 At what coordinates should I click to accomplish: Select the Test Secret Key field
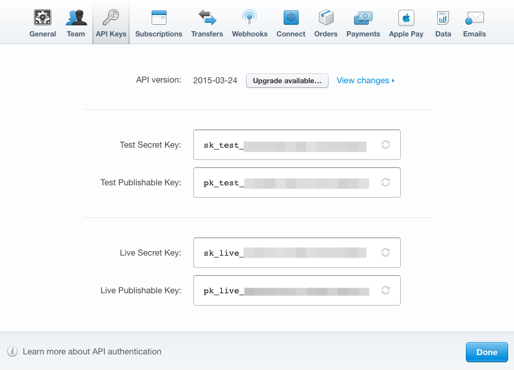click(x=297, y=144)
